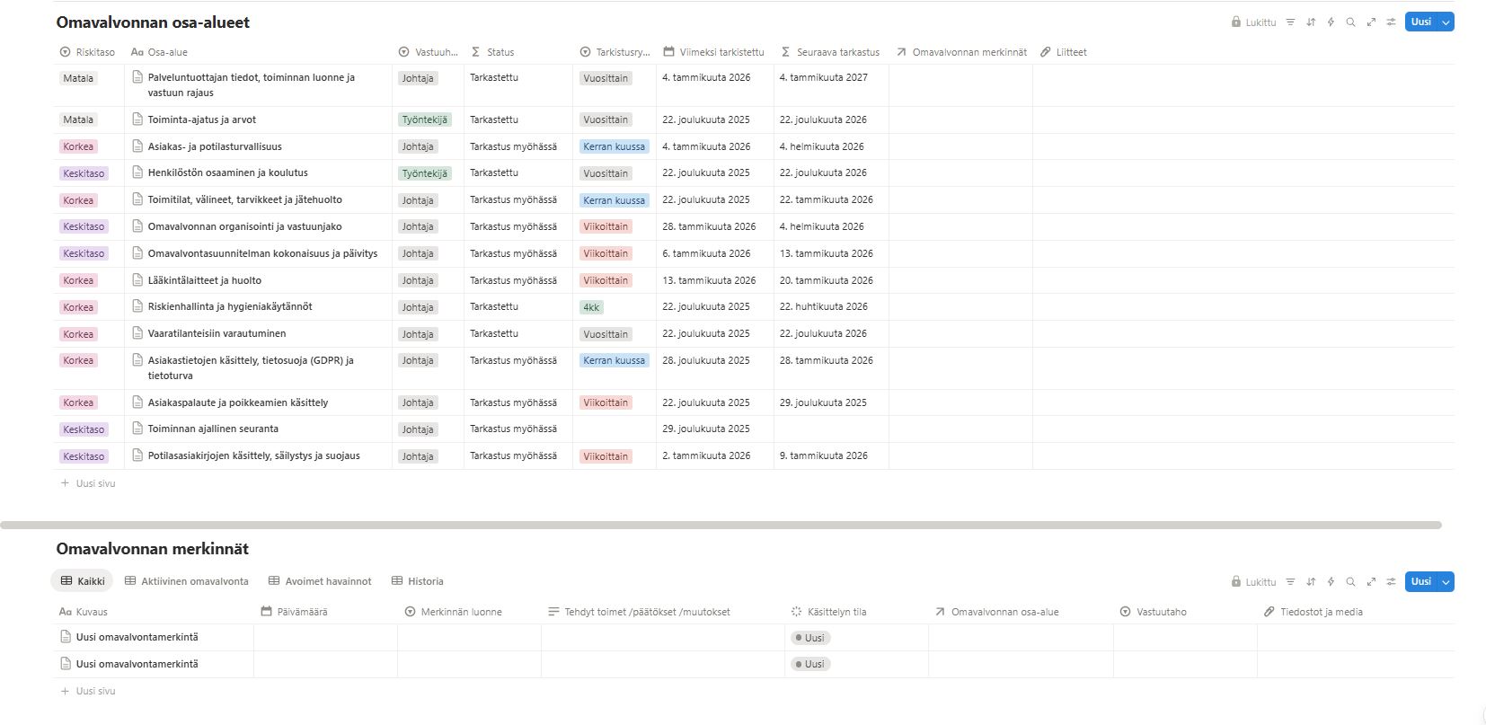Click the horizontal scrollbar under osa-alueet table

coord(721,525)
